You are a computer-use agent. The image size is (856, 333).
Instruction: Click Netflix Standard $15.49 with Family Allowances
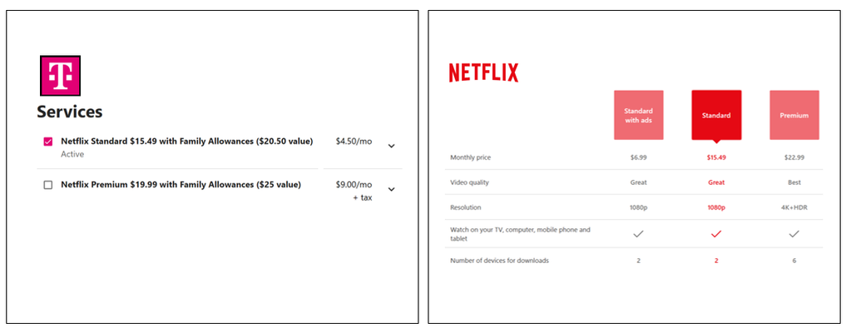[x=186, y=142]
